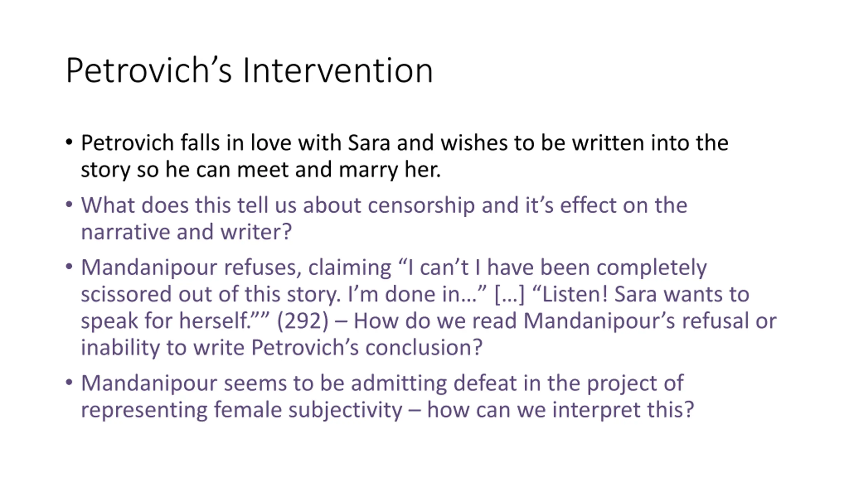Click the line about Petrovich's conclusion
The width and height of the screenshot is (849, 477).
(x=282, y=347)
